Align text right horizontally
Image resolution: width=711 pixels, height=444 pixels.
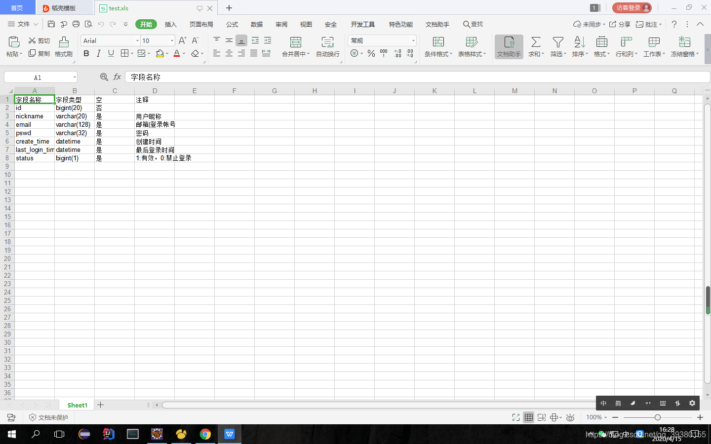[241, 53]
